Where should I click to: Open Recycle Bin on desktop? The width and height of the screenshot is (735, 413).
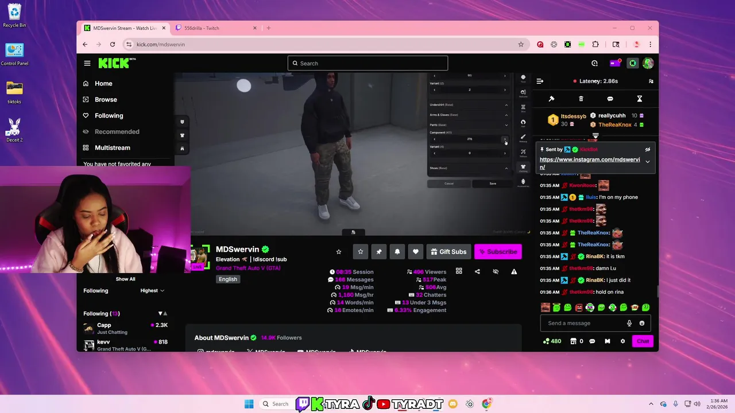click(14, 15)
